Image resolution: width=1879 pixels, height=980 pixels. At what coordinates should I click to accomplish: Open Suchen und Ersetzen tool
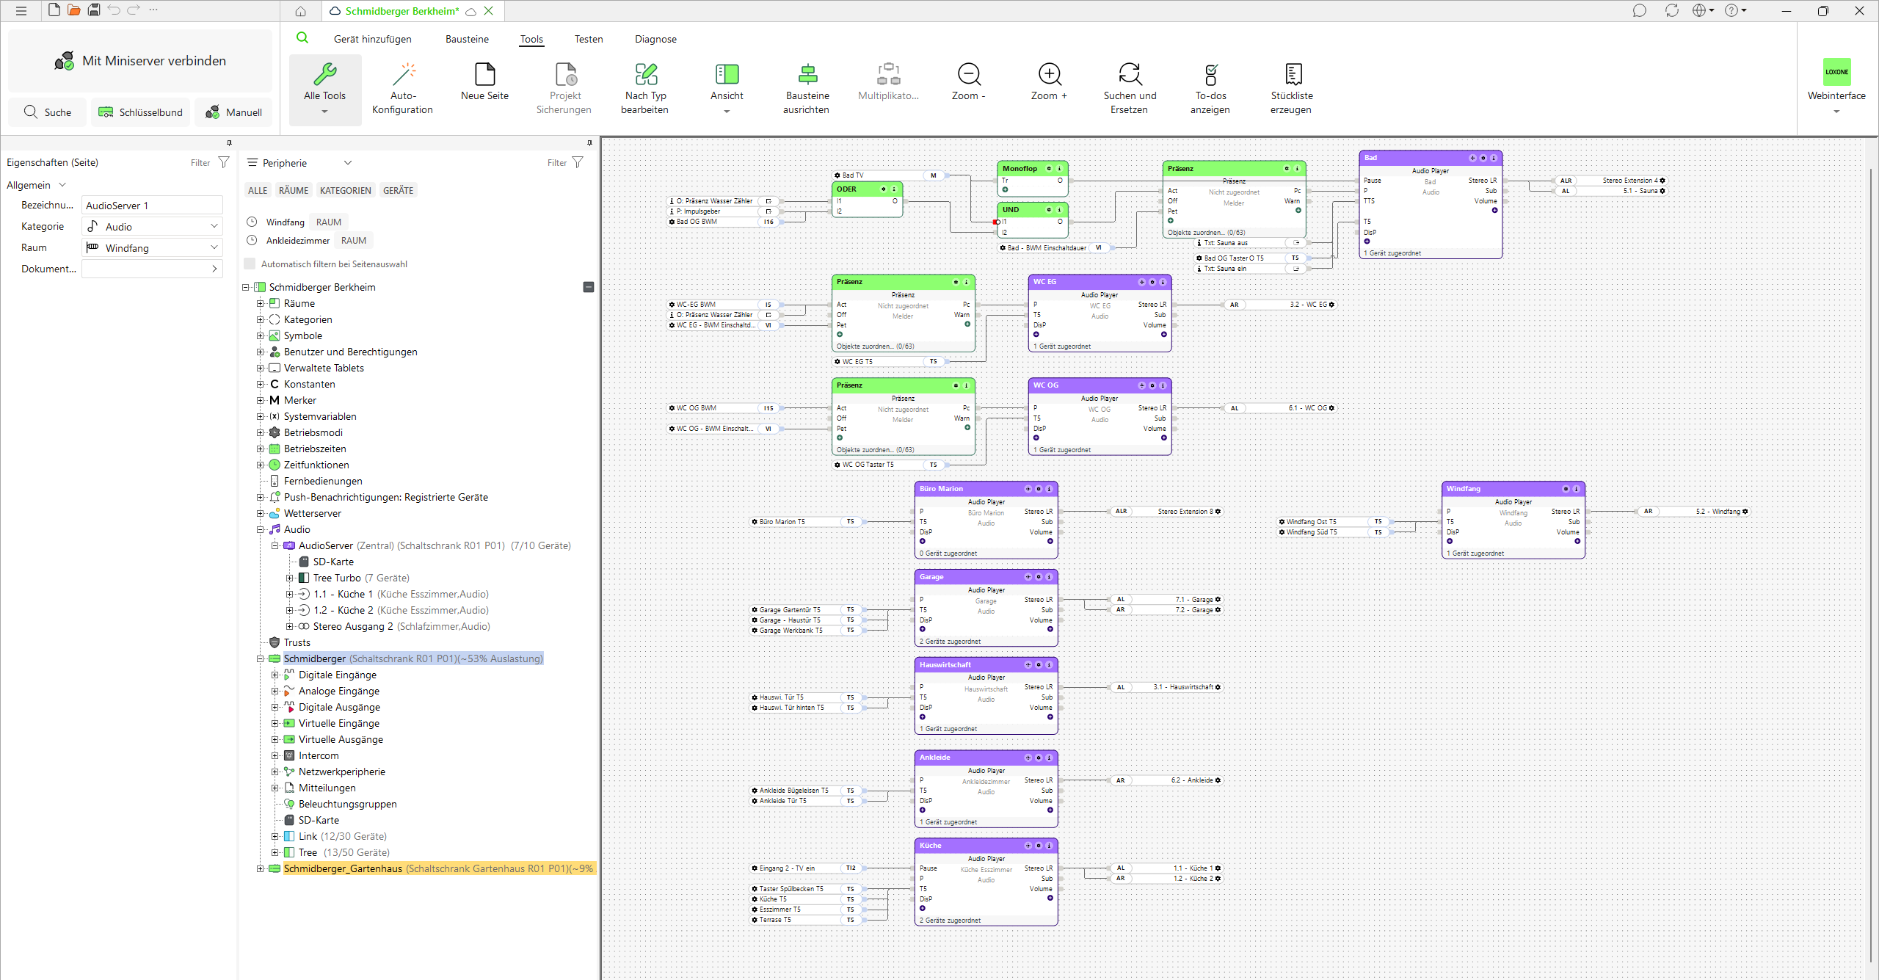(1130, 75)
